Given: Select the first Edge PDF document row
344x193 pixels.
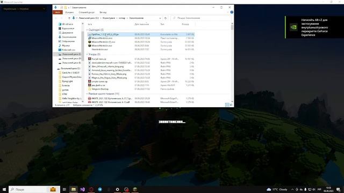Looking at the screenshot, I should click(x=141, y=99).
